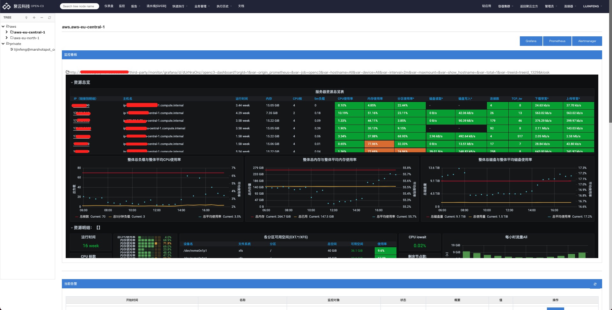The image size is (612, 310).
Task: Open the 管理员 dropdown menu
Action: point(551,6)
